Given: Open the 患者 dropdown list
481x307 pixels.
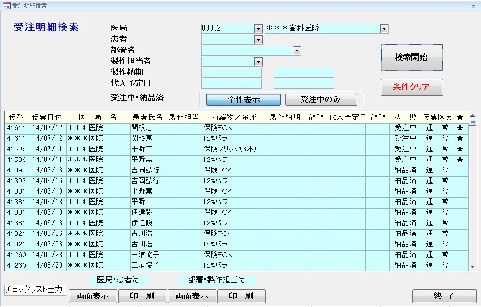Looking at the screenshot, I should point(259,40).
